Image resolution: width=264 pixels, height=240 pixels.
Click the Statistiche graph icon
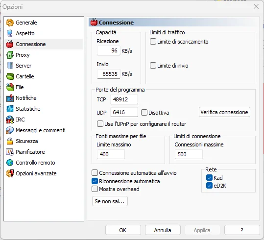pos(10,109)
